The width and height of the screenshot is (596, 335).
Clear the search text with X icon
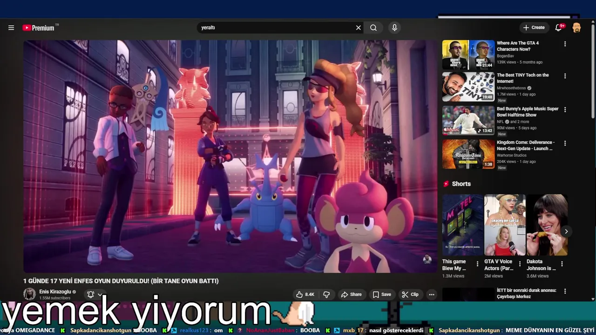[359, 27]
